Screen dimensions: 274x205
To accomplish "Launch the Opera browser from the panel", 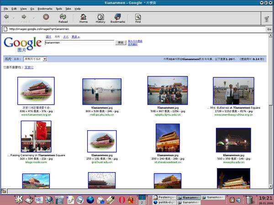I will click(122, 200).
